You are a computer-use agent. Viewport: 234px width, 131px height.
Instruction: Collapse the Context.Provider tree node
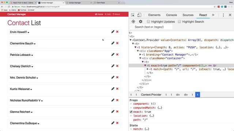pyautogui.click(x=131, y=40)
